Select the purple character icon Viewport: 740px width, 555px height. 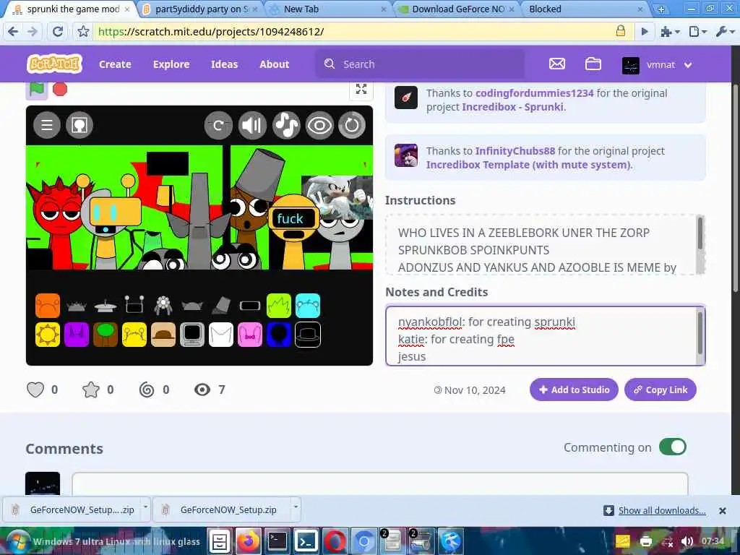pyautogui.click(x=77, y=335)
